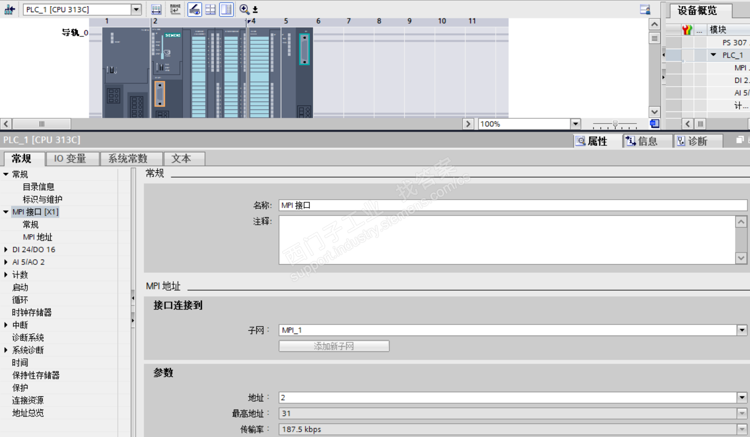Select 诊断系统 in the navigation tree

point(28,338)
